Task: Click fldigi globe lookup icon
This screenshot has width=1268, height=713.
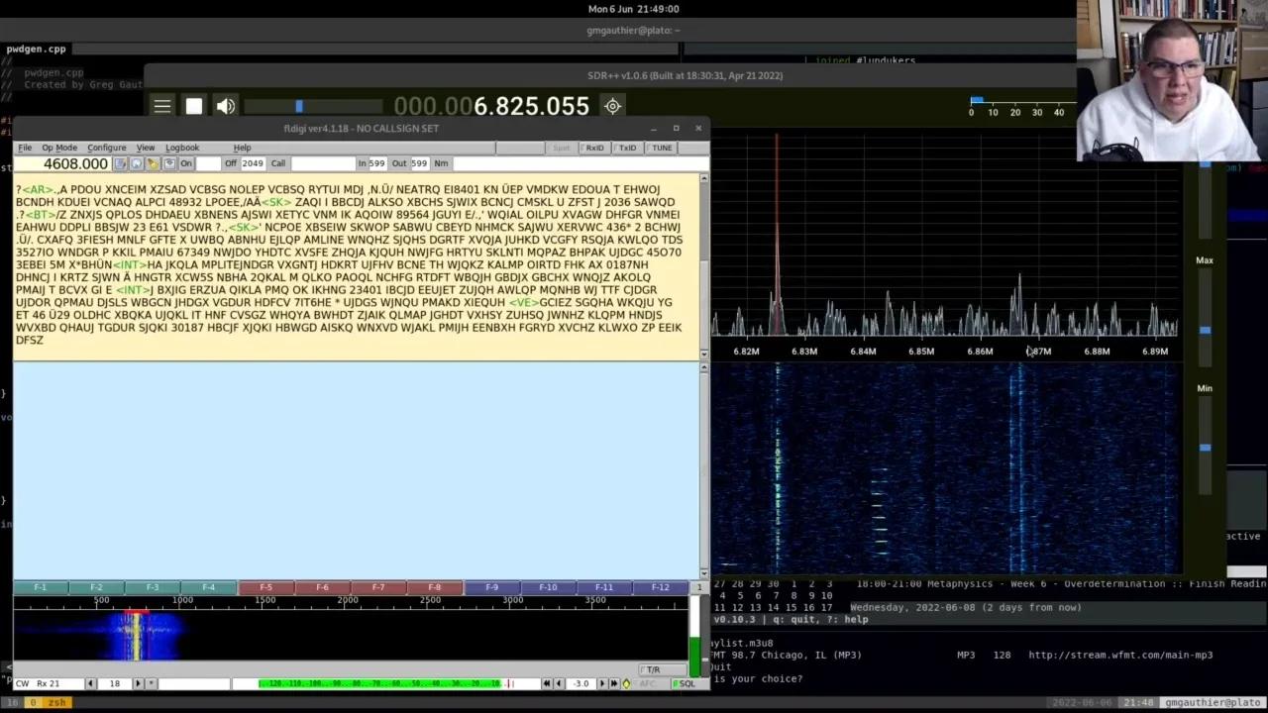Action: [x=137, y=163]
